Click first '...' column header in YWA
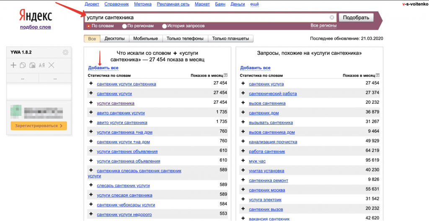 tap(23, 78)
